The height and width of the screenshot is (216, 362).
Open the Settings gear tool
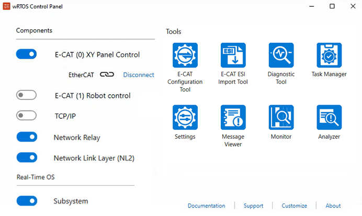coord(185,118)
